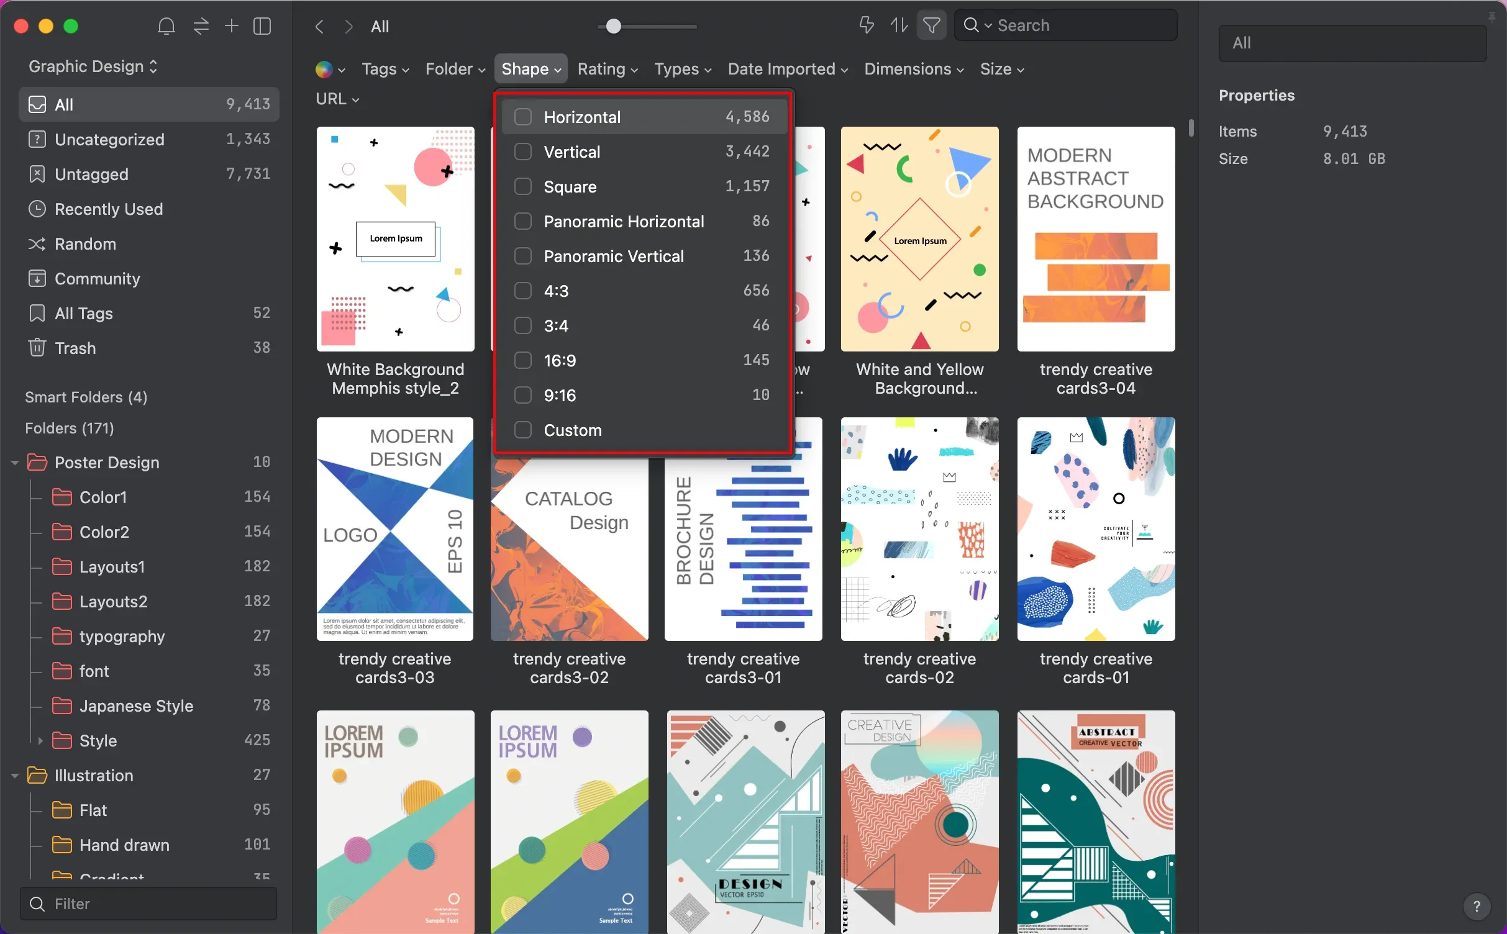Click the color filter wheel swatch
The height and width of the screenshot is (934, 1507).
[x=324, y=69]
